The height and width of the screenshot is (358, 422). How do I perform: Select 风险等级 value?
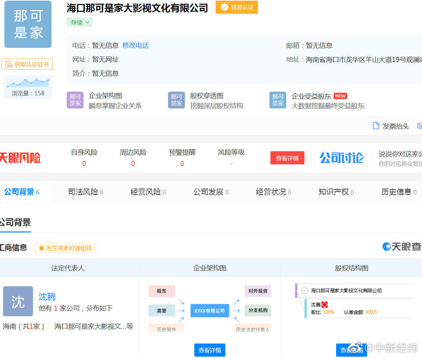coord(231,164)
